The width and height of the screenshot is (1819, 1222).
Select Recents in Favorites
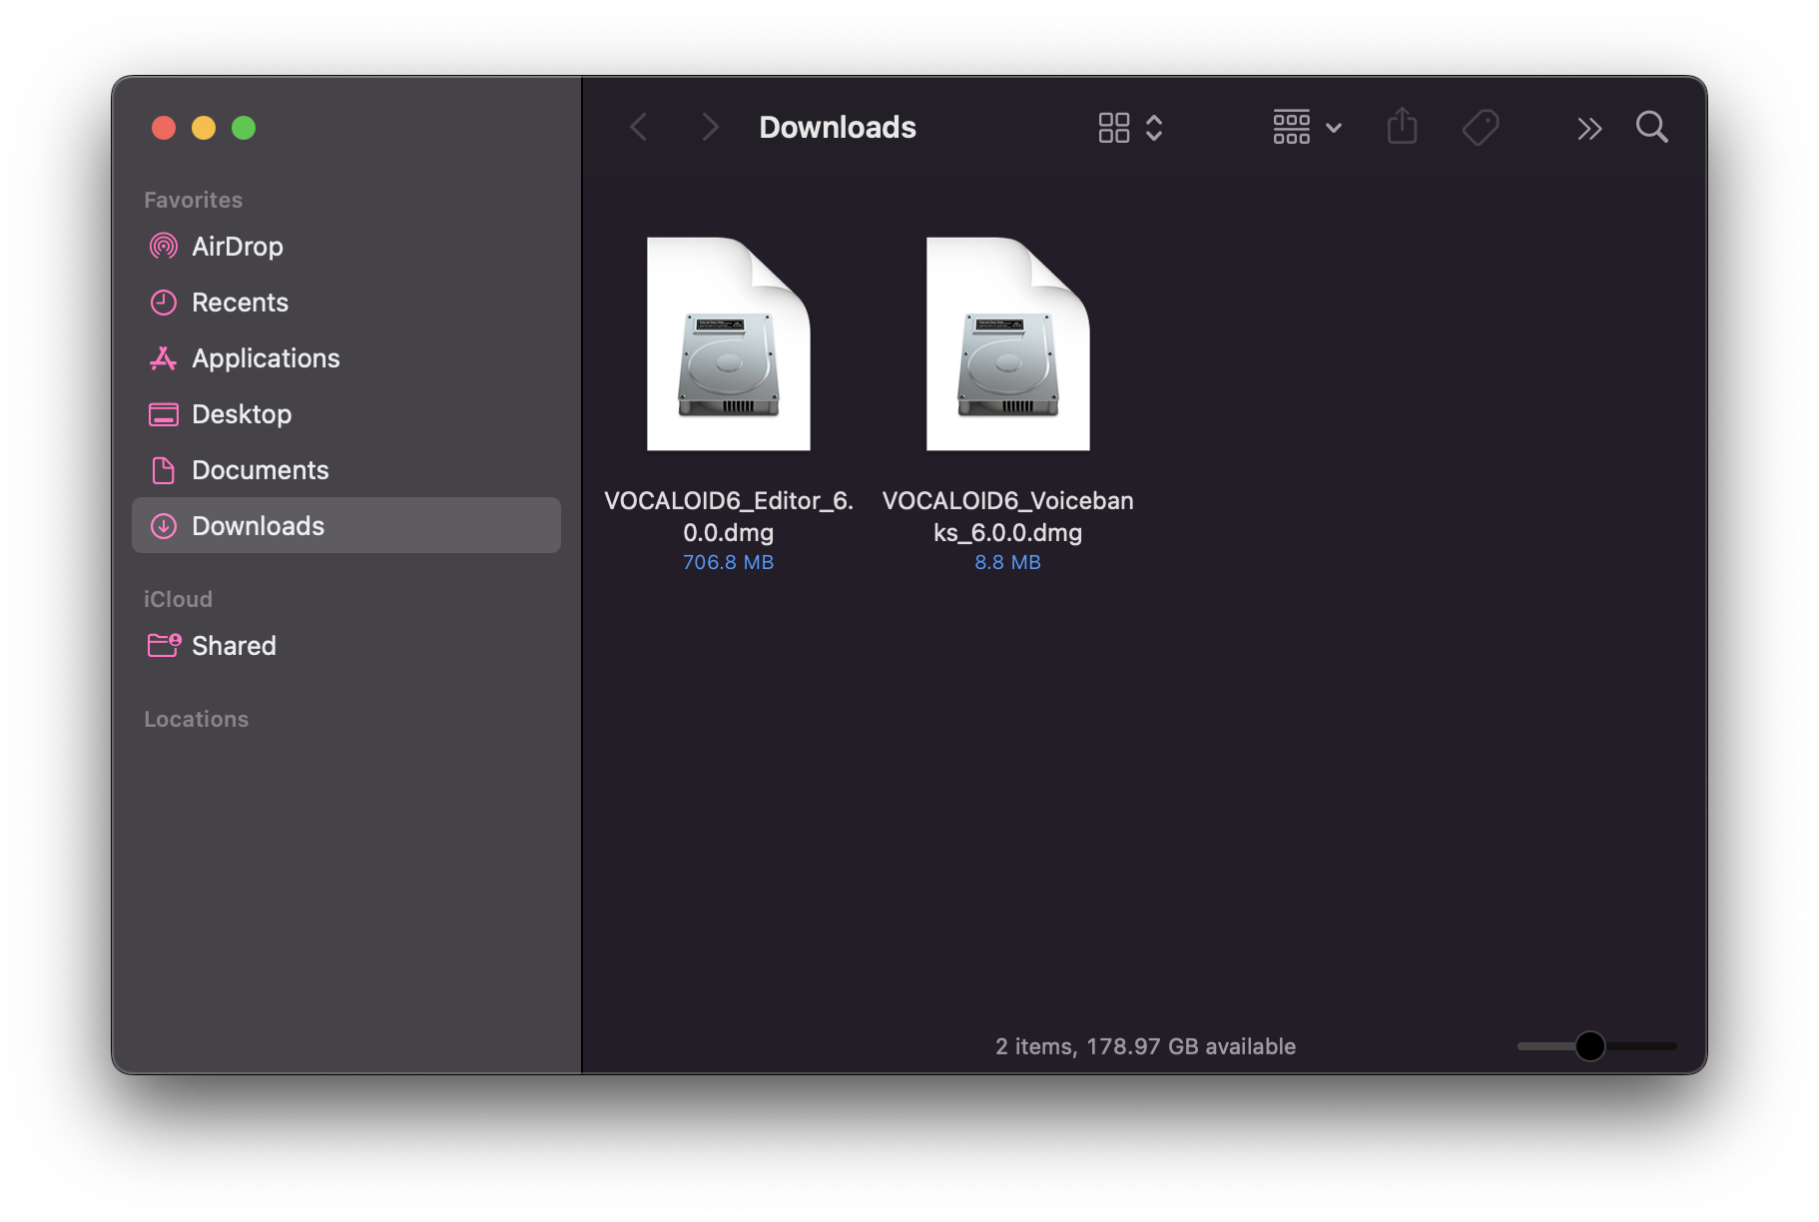[345, 303]
